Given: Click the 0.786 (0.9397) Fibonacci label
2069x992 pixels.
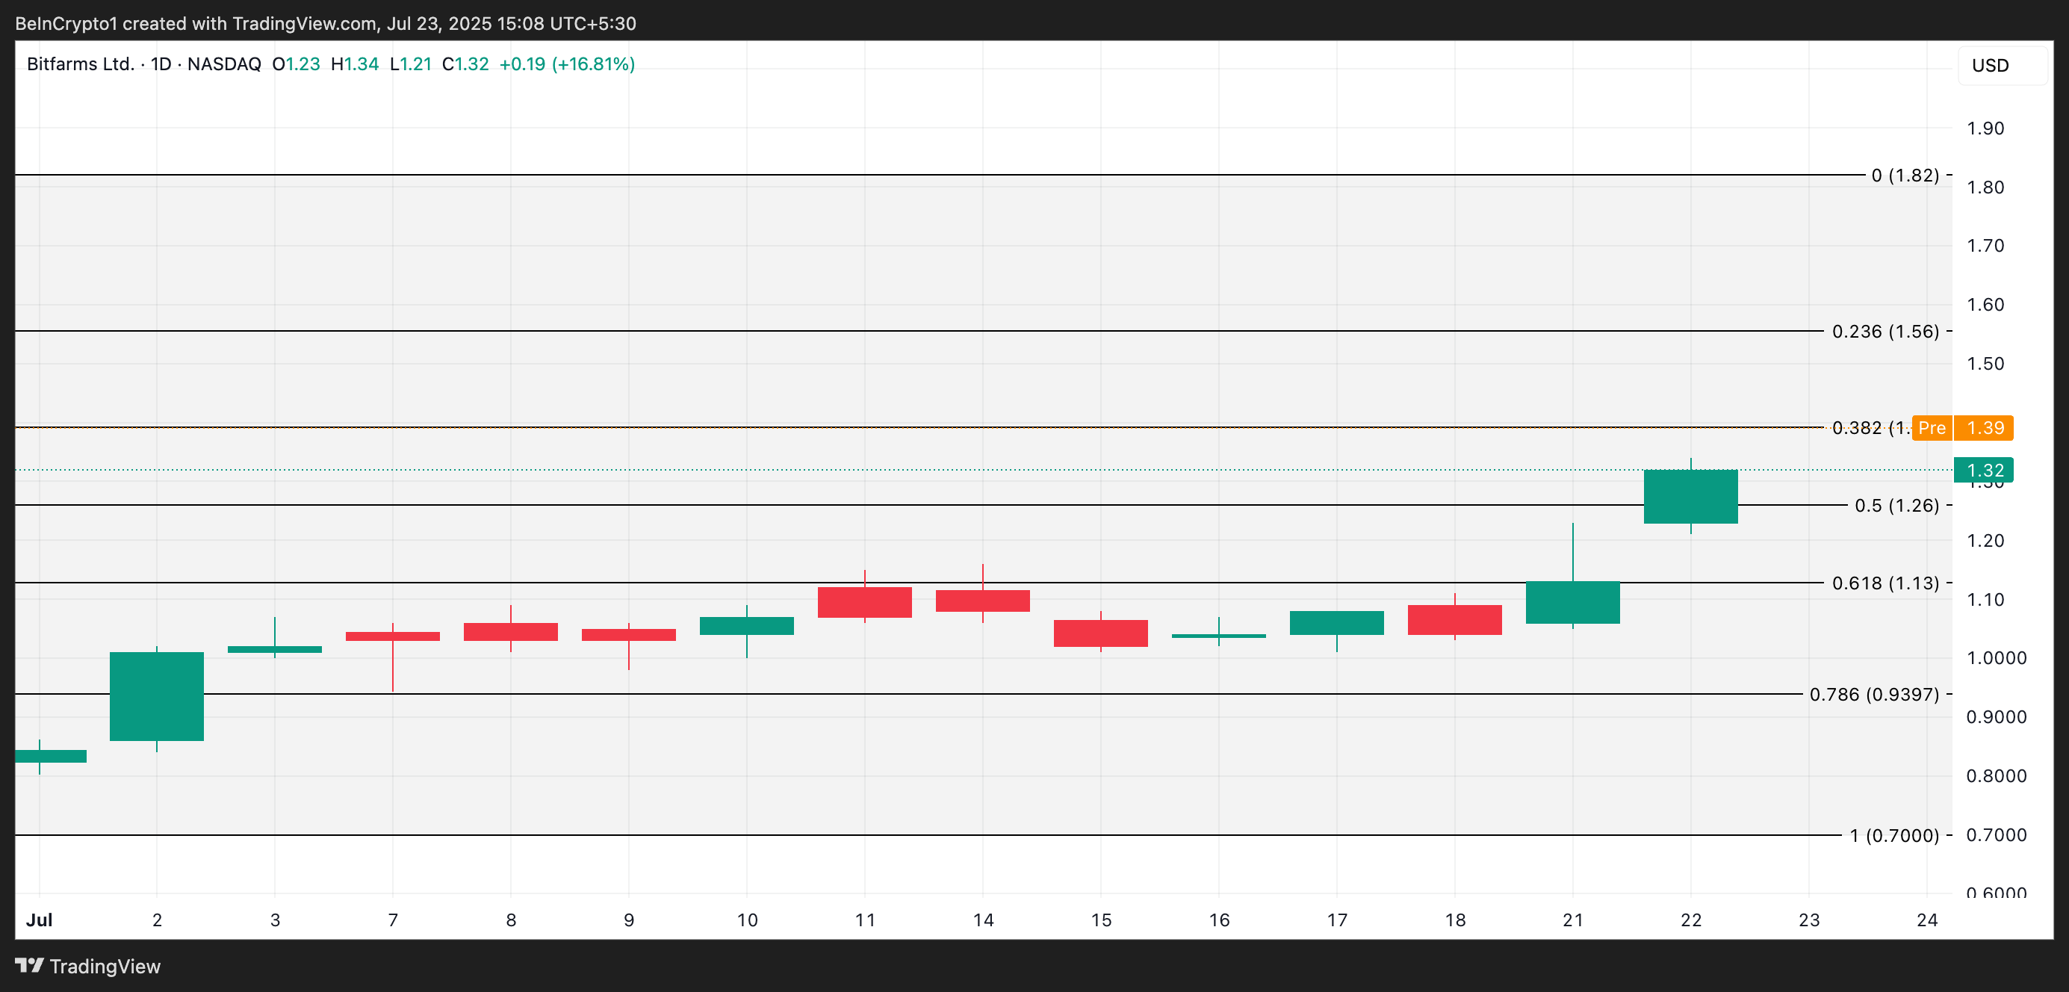Looking at the screenshot, I should [x=1874, y=694].
